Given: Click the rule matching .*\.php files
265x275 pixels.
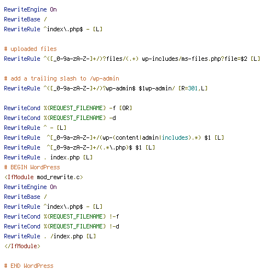Looking at the screenshot, I should coord(79,147).
